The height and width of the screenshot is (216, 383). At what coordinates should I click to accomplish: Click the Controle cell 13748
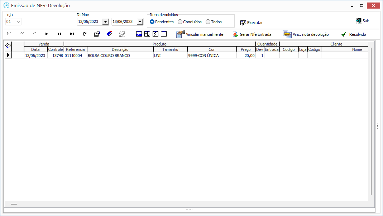56,56
